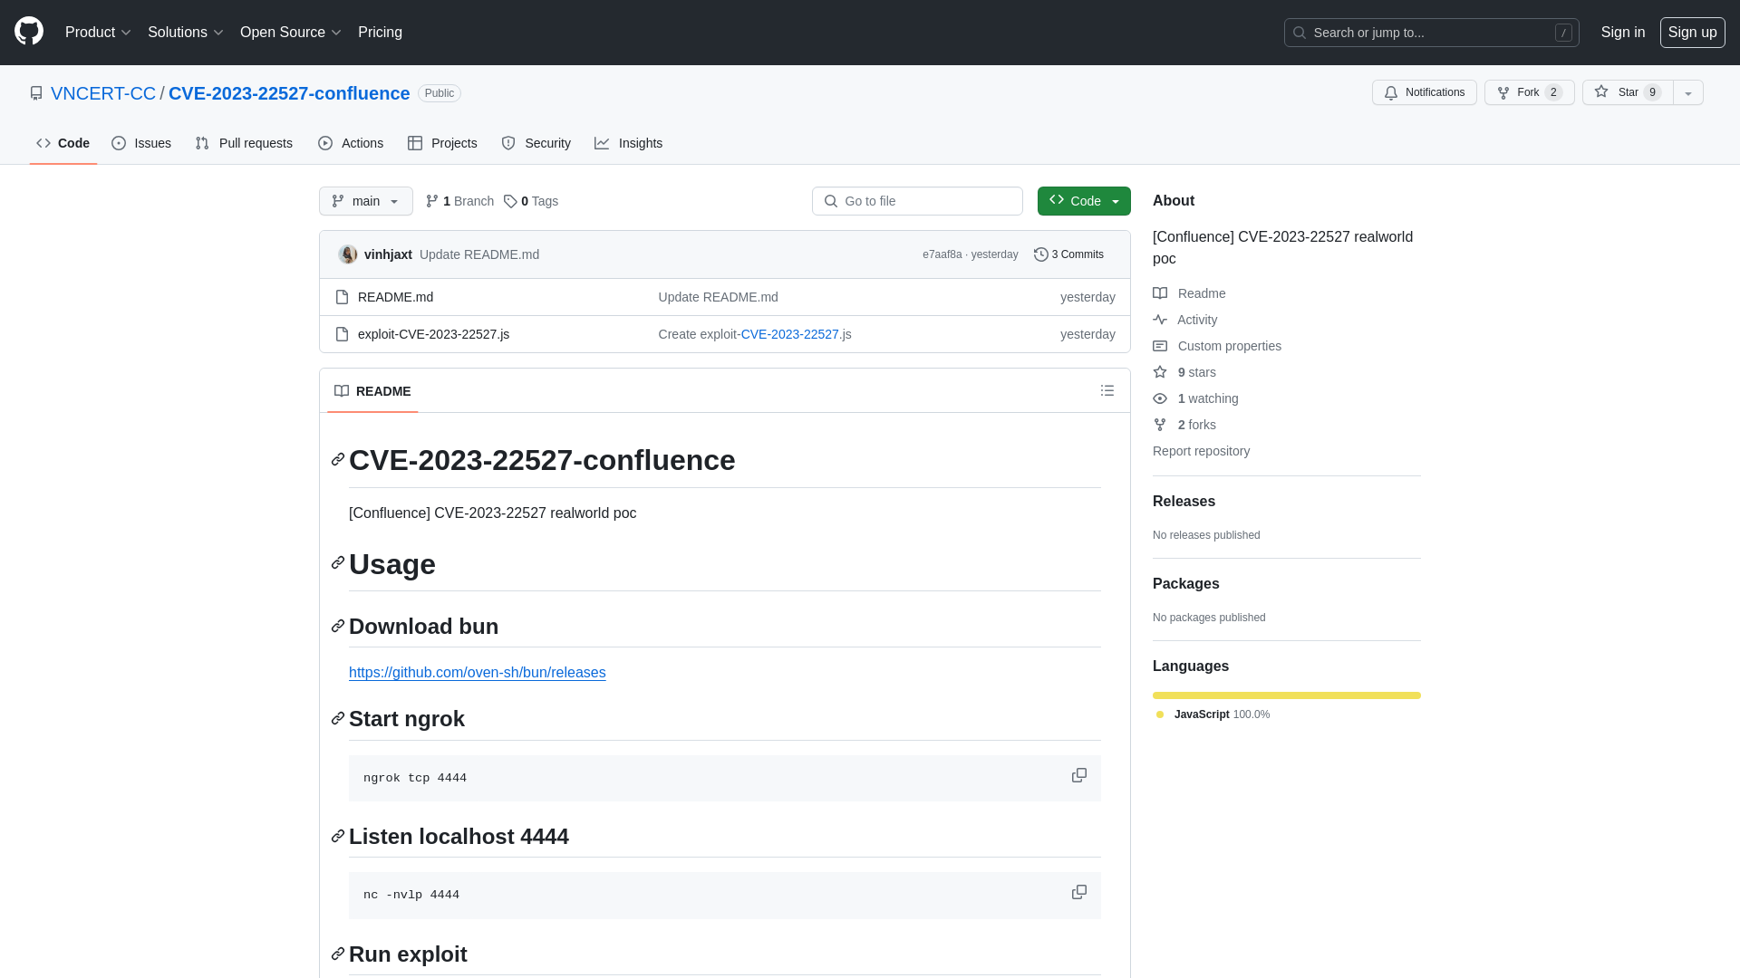Image resolution: width=1740 pixels, height=978 pixels.
Task: Click vinhjaxt avatar image
Action: [348, 254]
